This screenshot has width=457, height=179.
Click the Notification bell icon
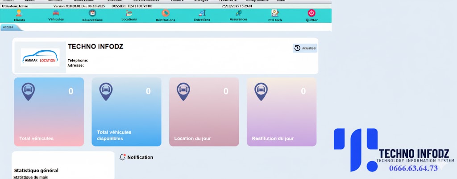click(x=123, y=157)
